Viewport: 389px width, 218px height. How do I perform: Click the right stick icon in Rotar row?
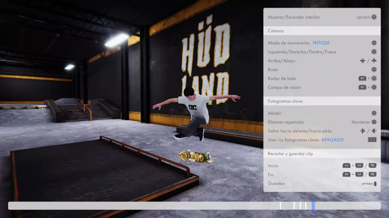[374, 70]
